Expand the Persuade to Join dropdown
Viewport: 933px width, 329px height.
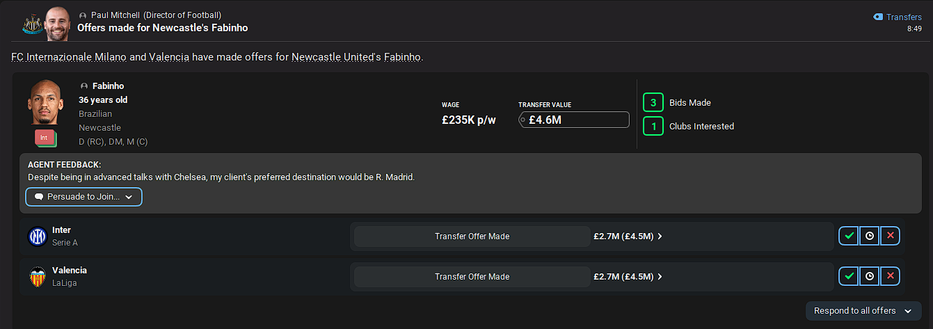(x=83, y=197)
